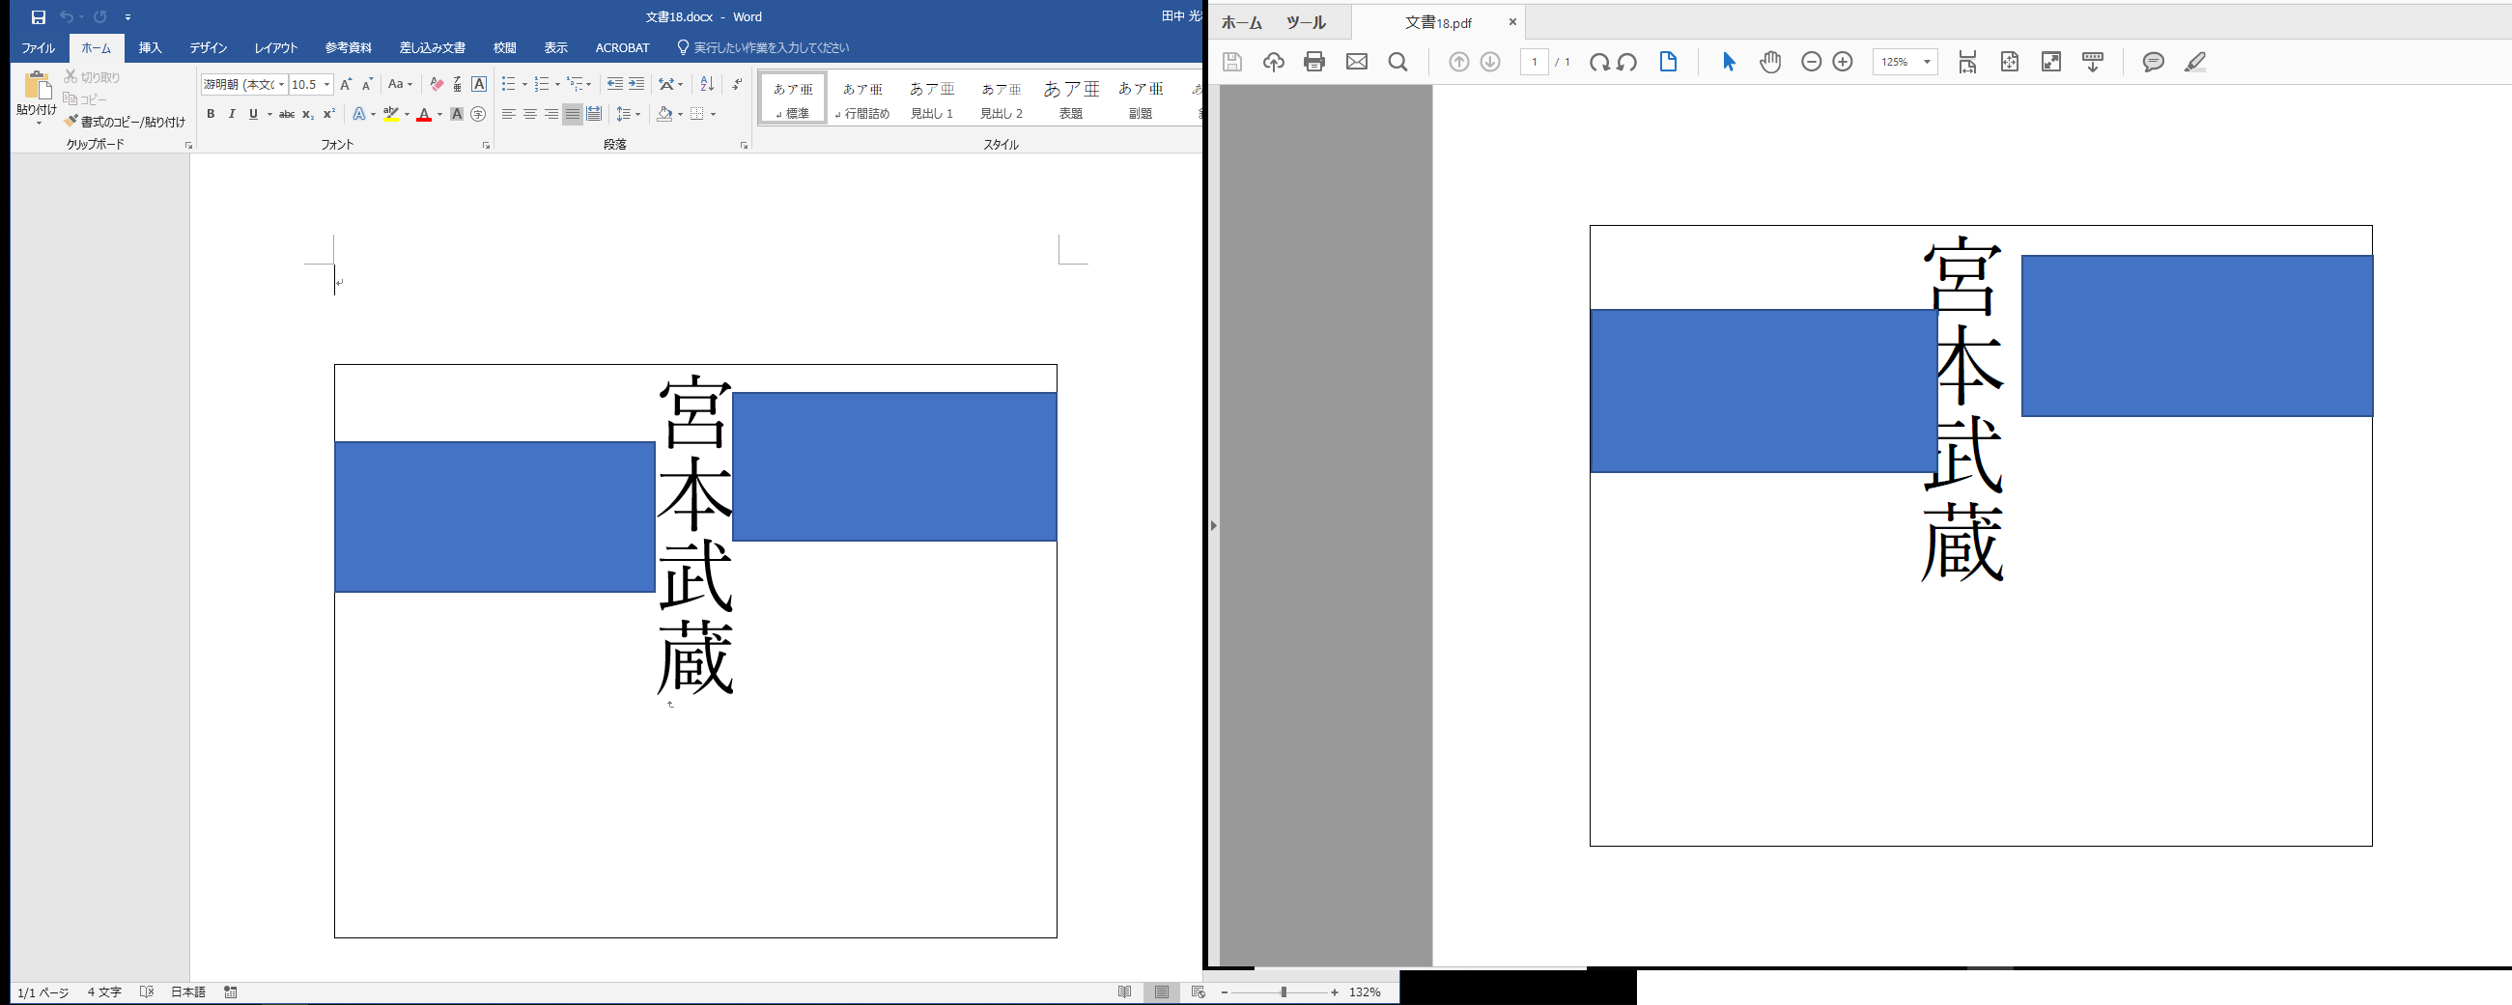The width and height of the screenshot is (2512, 1005).
Task: Switch to the ツール tab in Acrobat
Action: 1305,22
